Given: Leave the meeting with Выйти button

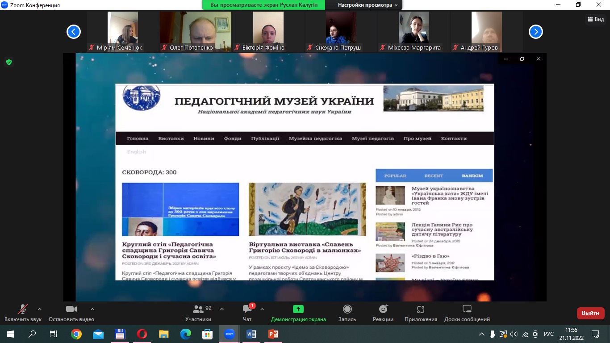Looking at the screenshot, I should click(x=590, y=313).
